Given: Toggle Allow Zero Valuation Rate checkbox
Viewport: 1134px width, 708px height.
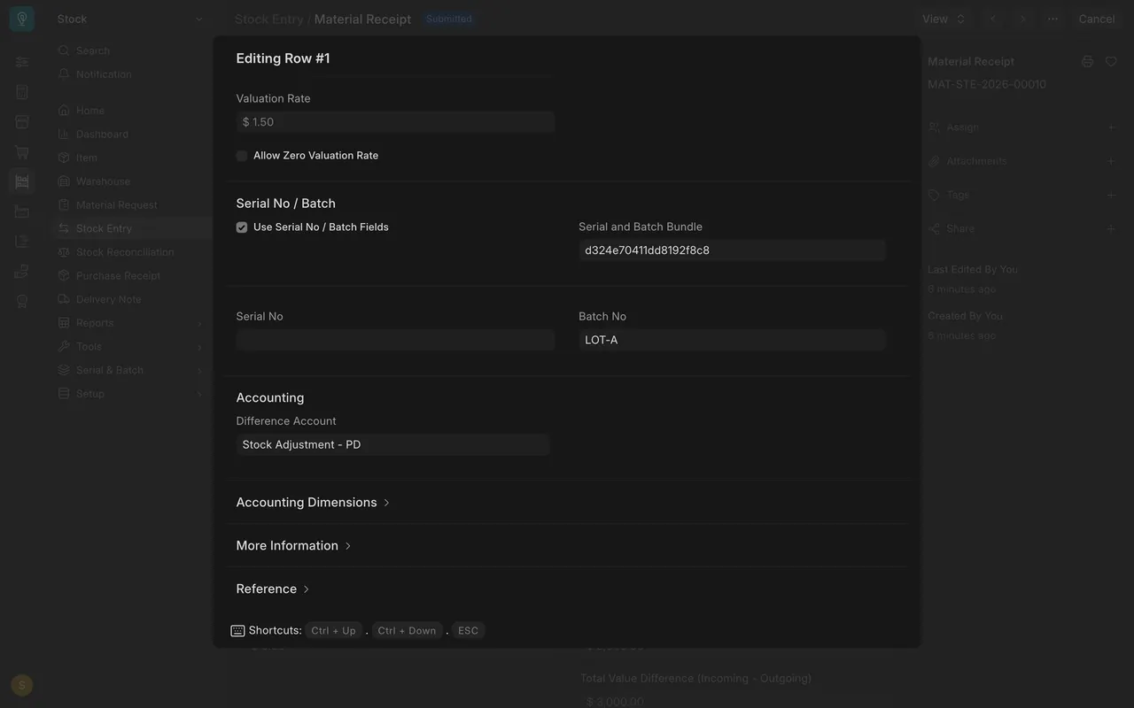Looking at the screenshot, I should (242, 156).
